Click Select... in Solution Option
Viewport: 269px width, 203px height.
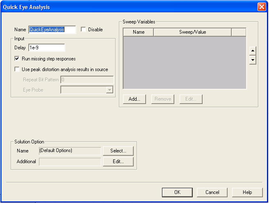(119, 151)
